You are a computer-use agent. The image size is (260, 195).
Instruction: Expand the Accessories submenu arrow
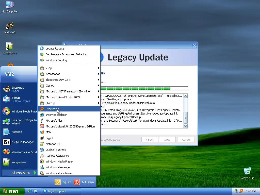click(x=99, y=74)
